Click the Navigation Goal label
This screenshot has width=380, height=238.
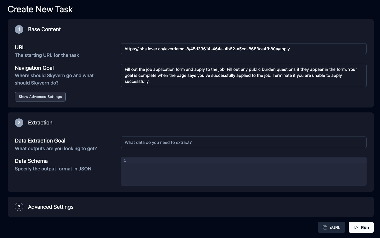[34, 68]
